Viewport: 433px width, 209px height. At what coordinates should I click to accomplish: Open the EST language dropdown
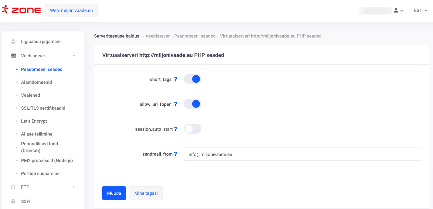[421, 10]
